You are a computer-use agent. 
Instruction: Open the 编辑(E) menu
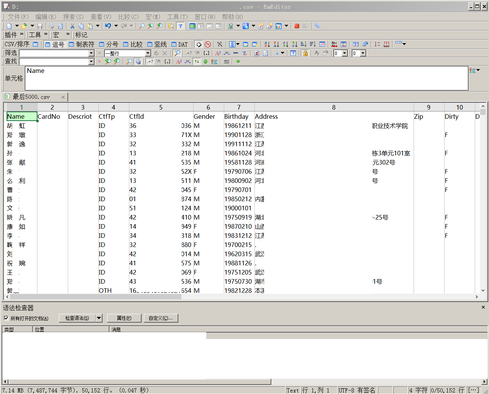[x=46, y=17]
